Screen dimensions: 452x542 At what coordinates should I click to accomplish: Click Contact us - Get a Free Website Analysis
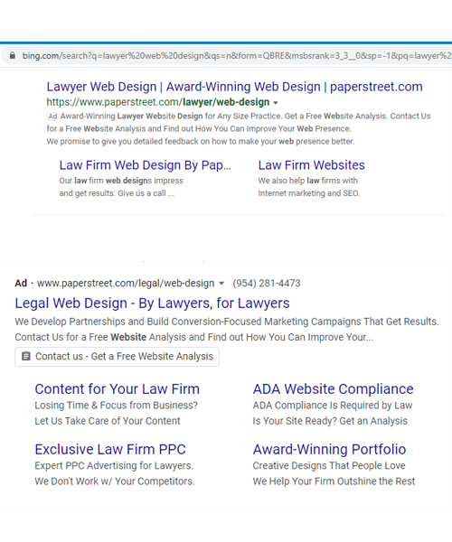[117, 357]
